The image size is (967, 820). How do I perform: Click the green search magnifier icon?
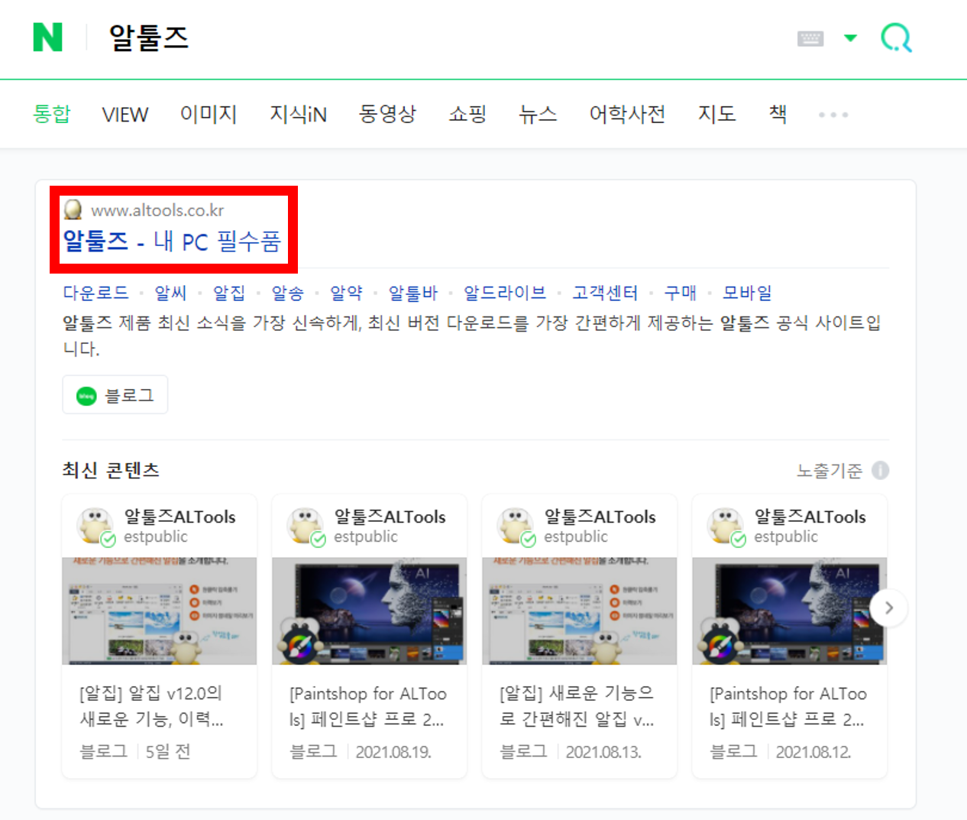tap(897, 37)
